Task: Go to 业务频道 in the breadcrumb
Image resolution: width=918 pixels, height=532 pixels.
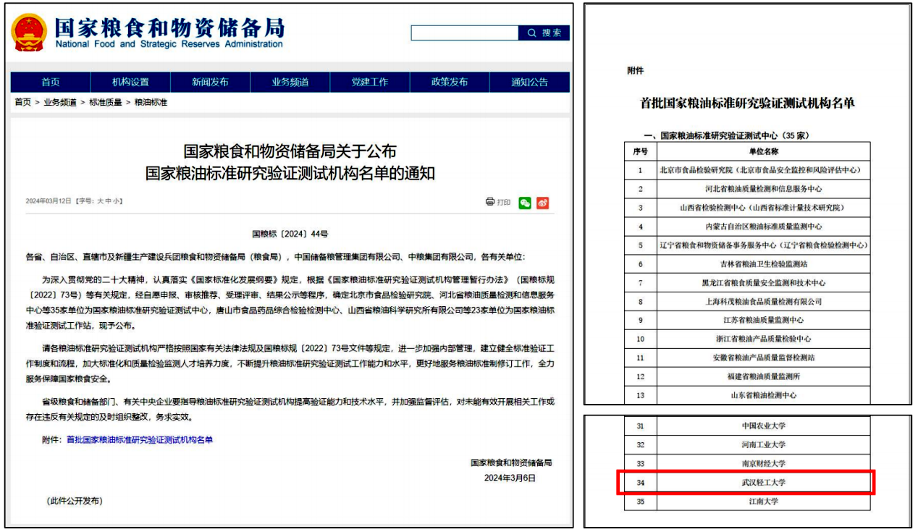Action: click(x=60, y=102)
